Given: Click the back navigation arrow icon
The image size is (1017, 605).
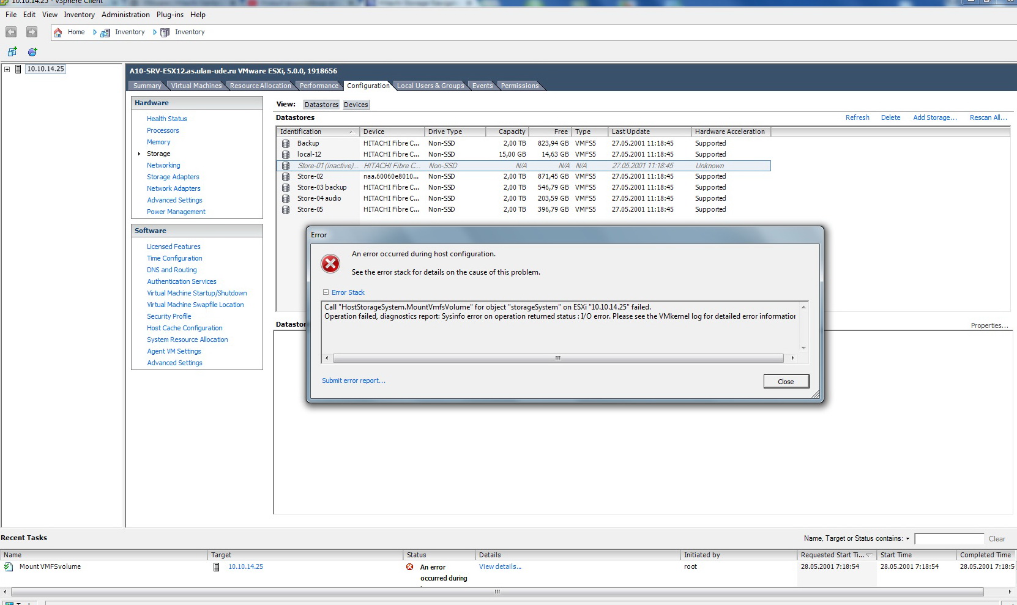Looking at the screenshot, I should [x=11, y=32].
